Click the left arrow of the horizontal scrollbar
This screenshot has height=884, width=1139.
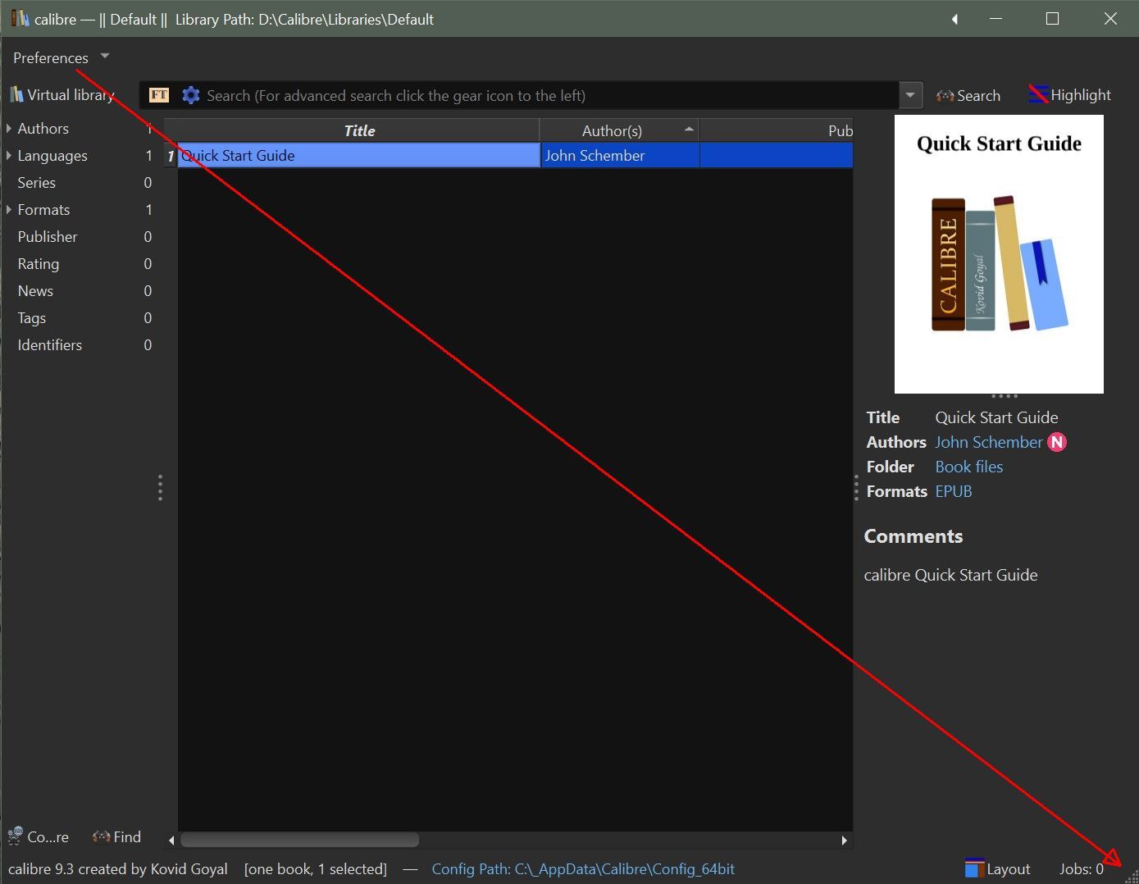(171, 841)
